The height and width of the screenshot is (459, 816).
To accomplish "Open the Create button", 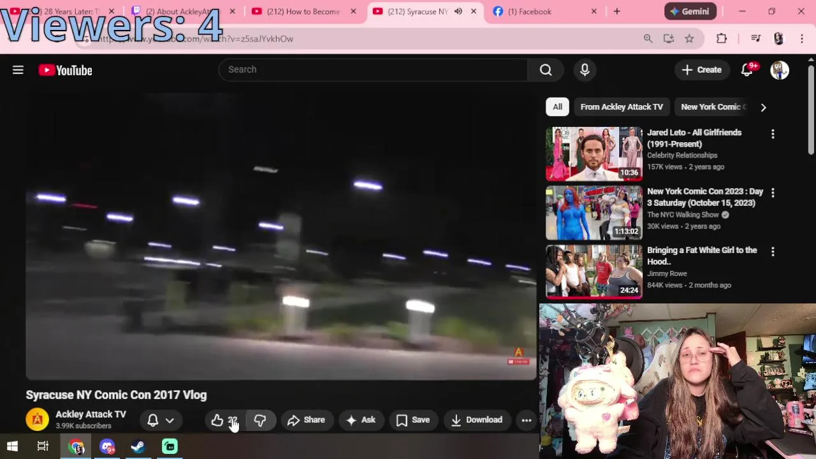I will (x=701, y=69).
